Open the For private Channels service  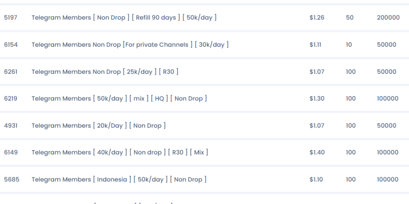[x=130, y=45]
